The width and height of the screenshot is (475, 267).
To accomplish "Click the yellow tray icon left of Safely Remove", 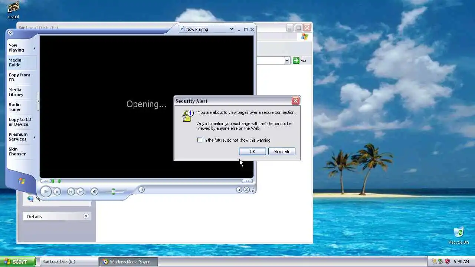I will 434,261.
